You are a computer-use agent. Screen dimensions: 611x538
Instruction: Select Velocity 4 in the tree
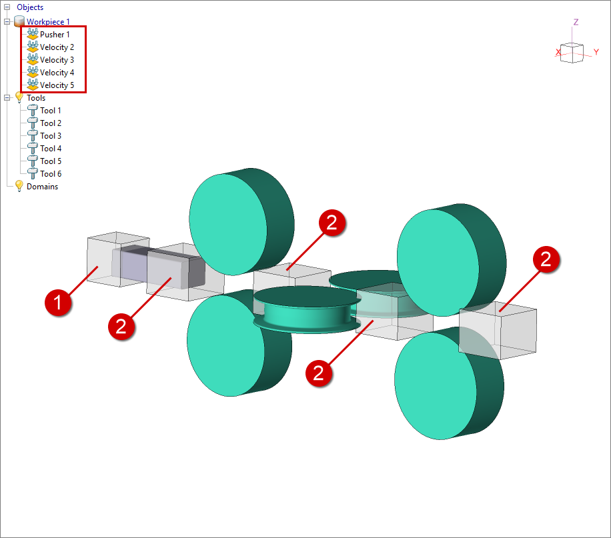point(57,73)
